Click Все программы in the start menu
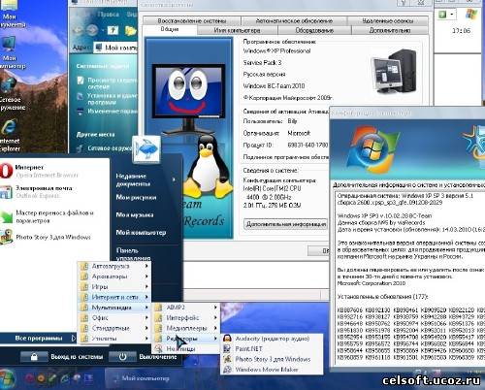 coord(39,338)
